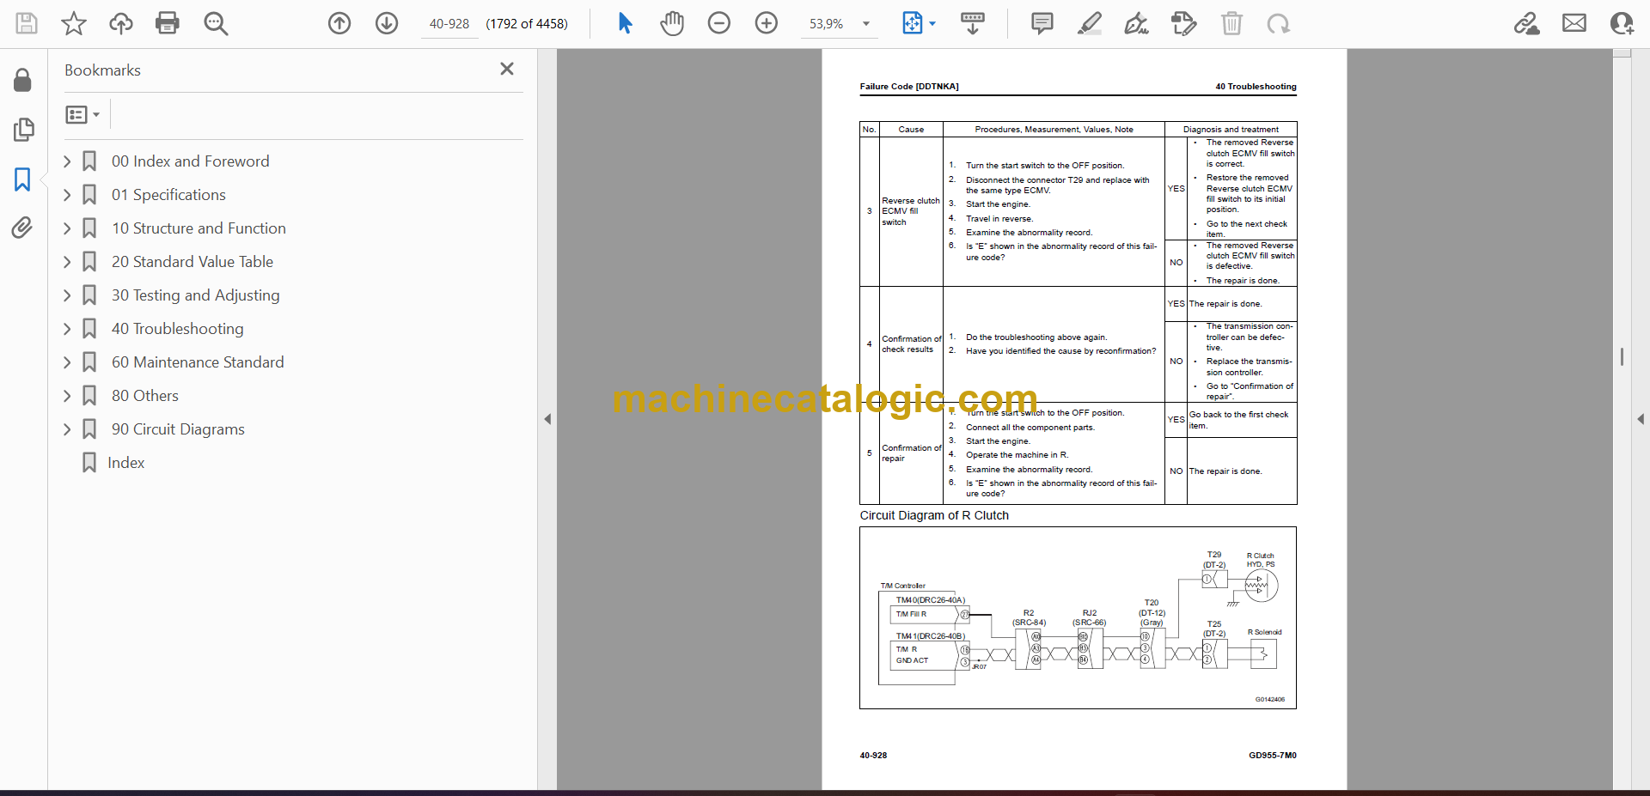Choose the selection arrow tool

click(x=625, y=23)
